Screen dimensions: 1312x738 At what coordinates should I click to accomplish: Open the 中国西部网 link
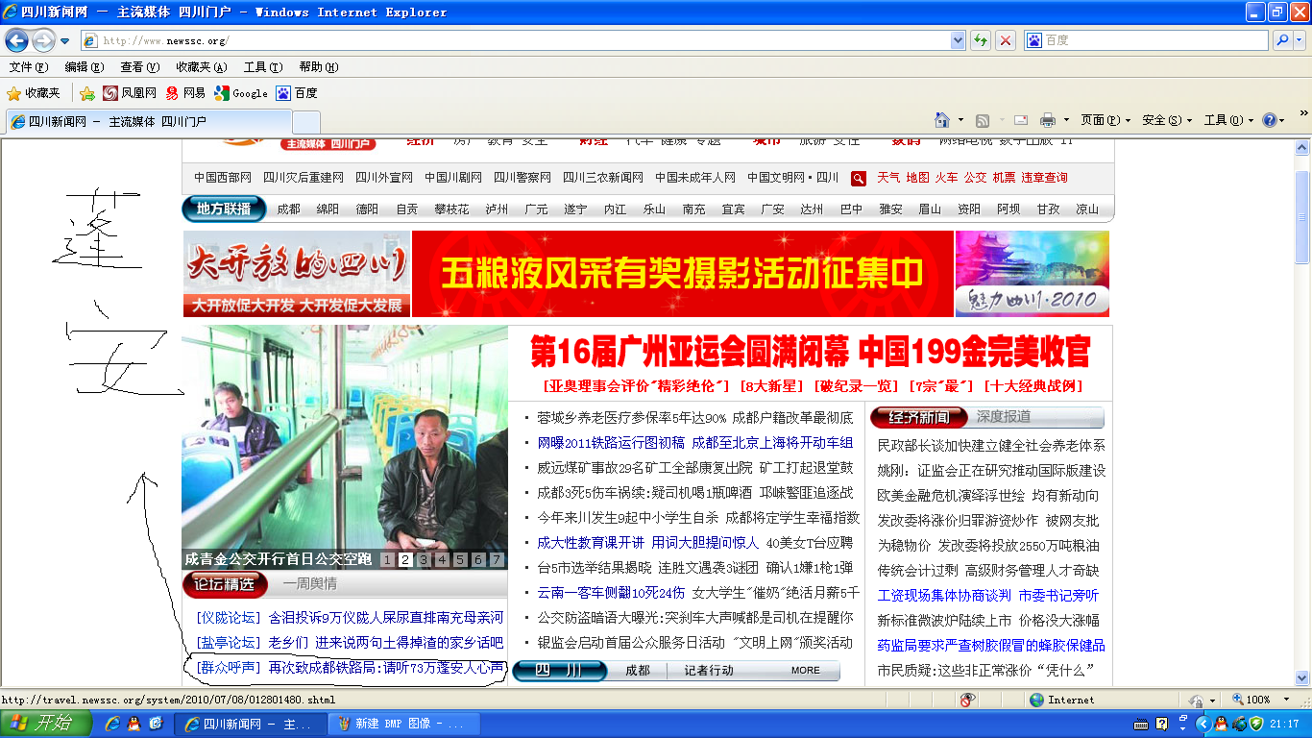point(223,178)
